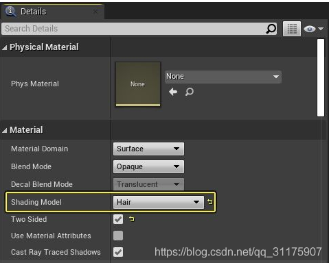Open the Shading Model Hair dropdown
The image size is (329, 265).
[x=159, y=202]
